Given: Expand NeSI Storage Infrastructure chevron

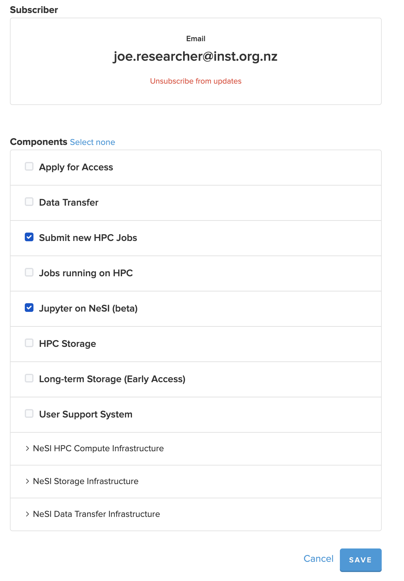Looking at the screenshot, I should 27,481.
